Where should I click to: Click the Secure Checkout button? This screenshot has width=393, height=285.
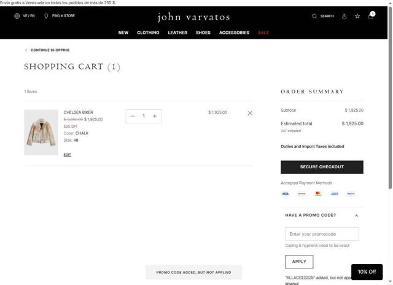tap(322, 167)
